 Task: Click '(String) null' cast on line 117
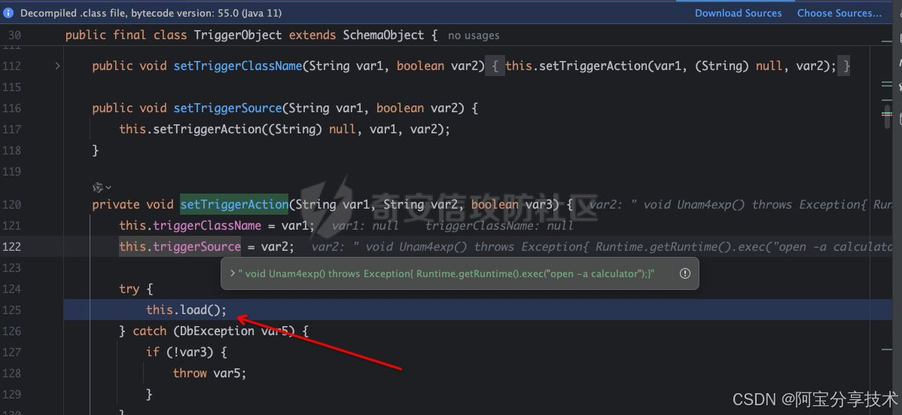point(312,130)
